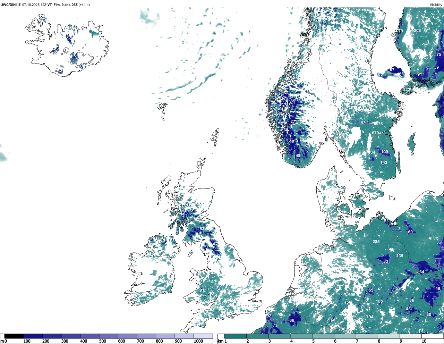The image size is (444, 344).
Task: Click the '83' value in northern Germany
Action: (386, 261)
